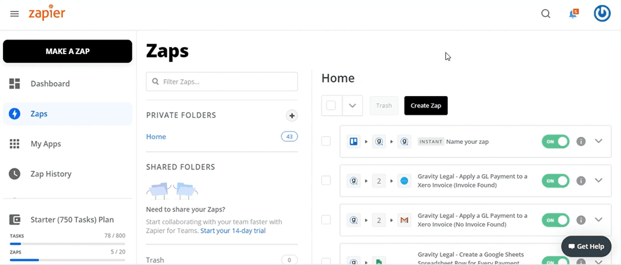Viewport: 621px width, 265px height.
Task: Click the Create Zap button
Action: (426, 106)
